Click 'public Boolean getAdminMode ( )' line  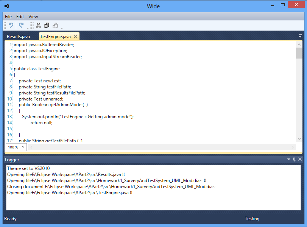tap(53, 105)
